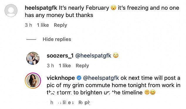Reply to heelspatgfk's comment
The image size is (186, 109).
60,25
